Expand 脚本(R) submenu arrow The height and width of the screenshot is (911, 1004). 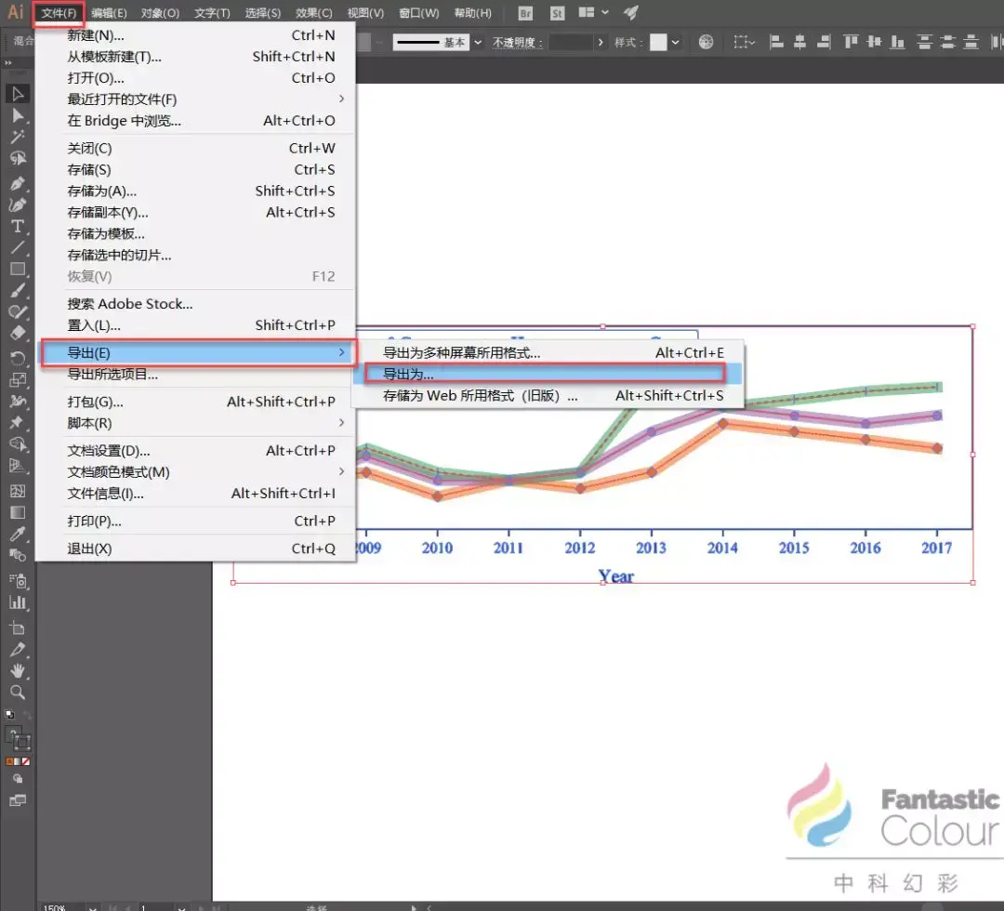click(x=341, y=423)
